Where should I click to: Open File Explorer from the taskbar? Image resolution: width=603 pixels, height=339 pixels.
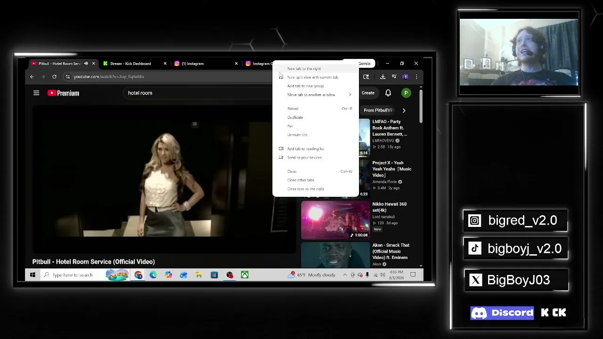pos(199,275)
